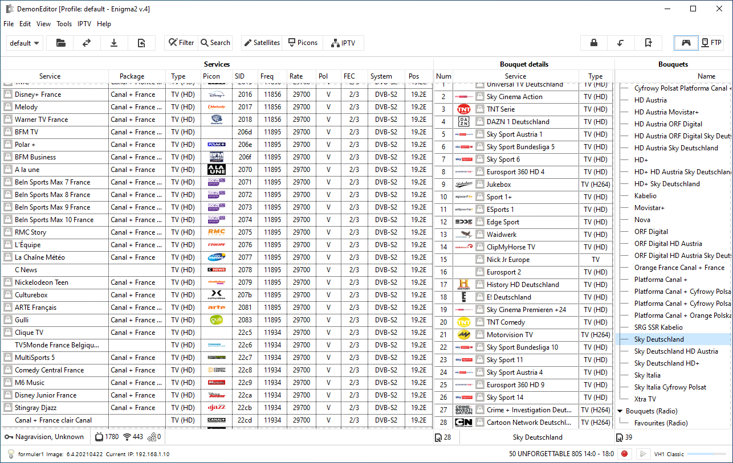
Task: Click the curved back arrow toolbar icon
Action: 621,43
